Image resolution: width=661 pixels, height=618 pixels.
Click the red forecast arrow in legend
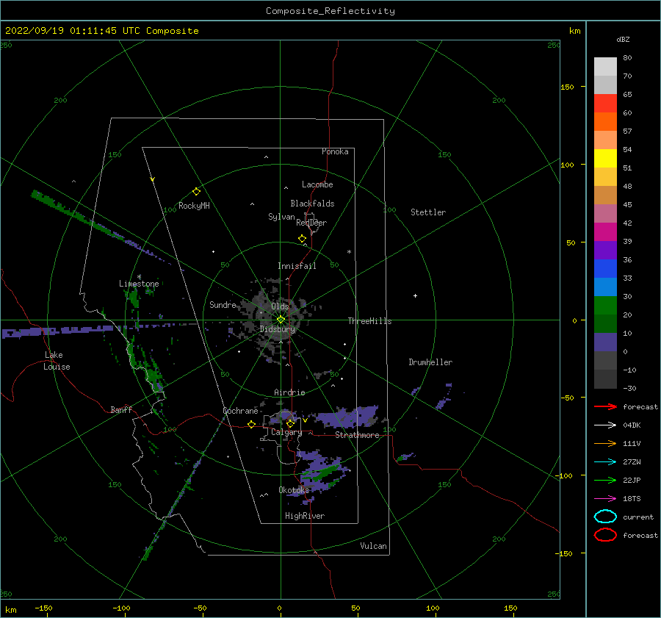point(605,406)
